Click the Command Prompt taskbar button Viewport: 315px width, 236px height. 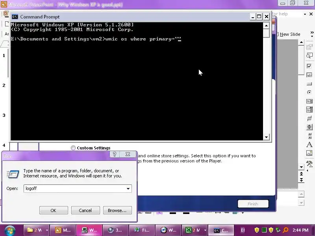[x=221, y=230]
